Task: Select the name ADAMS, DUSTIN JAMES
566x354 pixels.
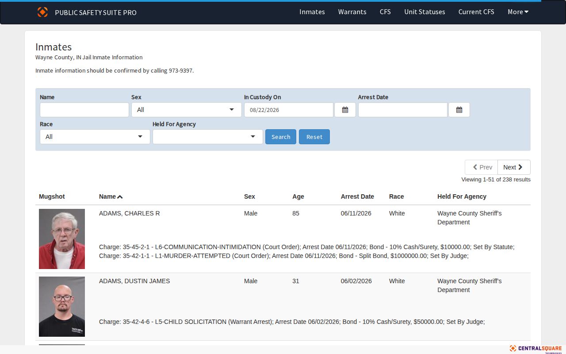Action: pyautogui.click(x=134, y=281)
